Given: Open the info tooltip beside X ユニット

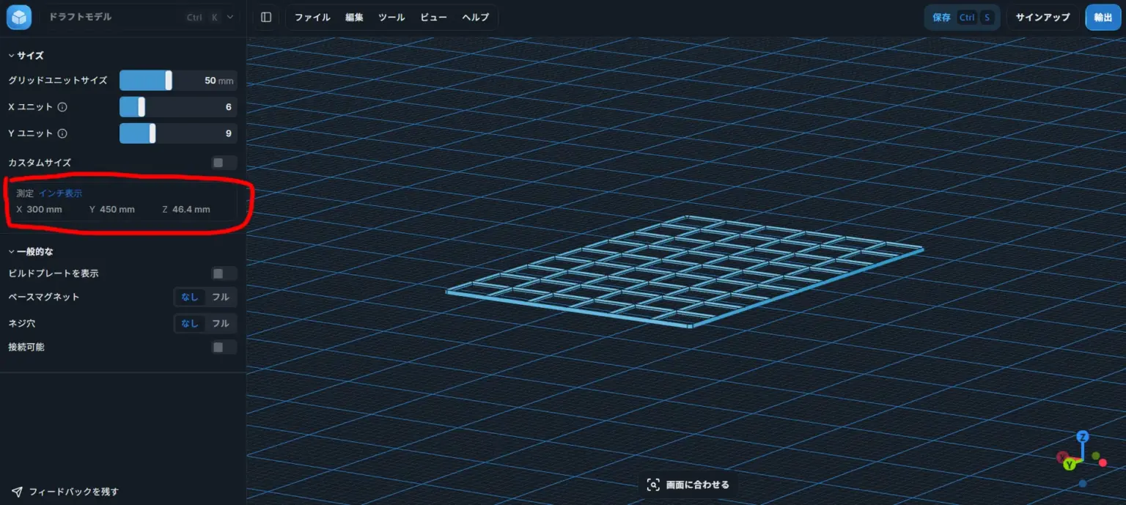Looking at the screenshot, I should coord(64,107).
